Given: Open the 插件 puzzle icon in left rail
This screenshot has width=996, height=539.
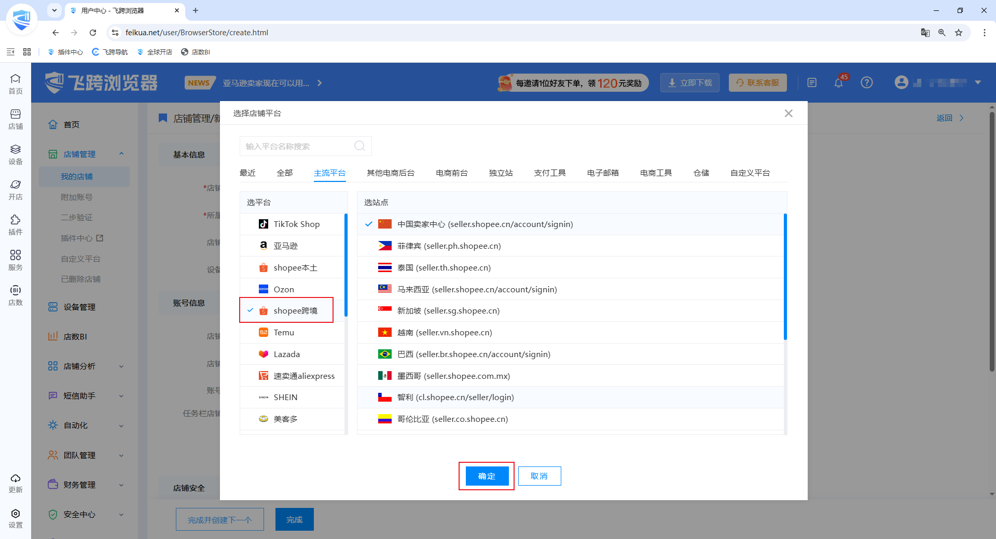Looking at the screenshot, I should (x=16, y=224).
